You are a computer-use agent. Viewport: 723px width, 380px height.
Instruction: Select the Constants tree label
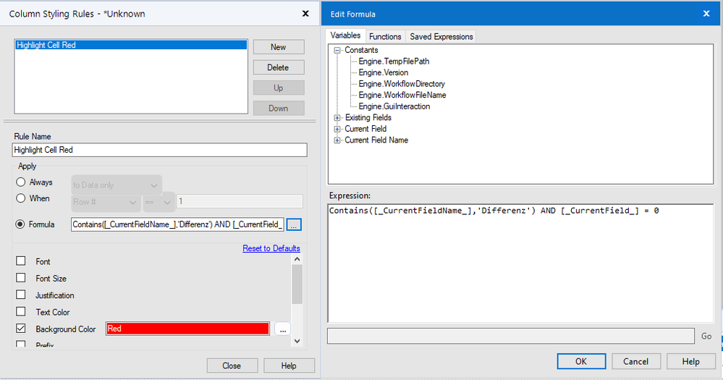(362, 50)
